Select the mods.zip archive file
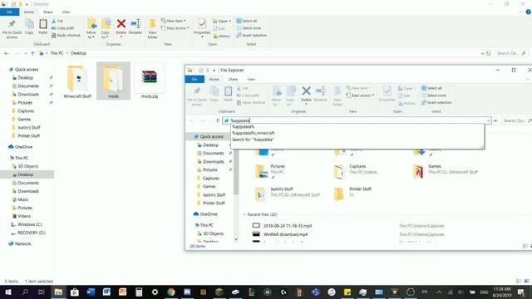Screen dimensions: 532x299 [x=150, y=81]
